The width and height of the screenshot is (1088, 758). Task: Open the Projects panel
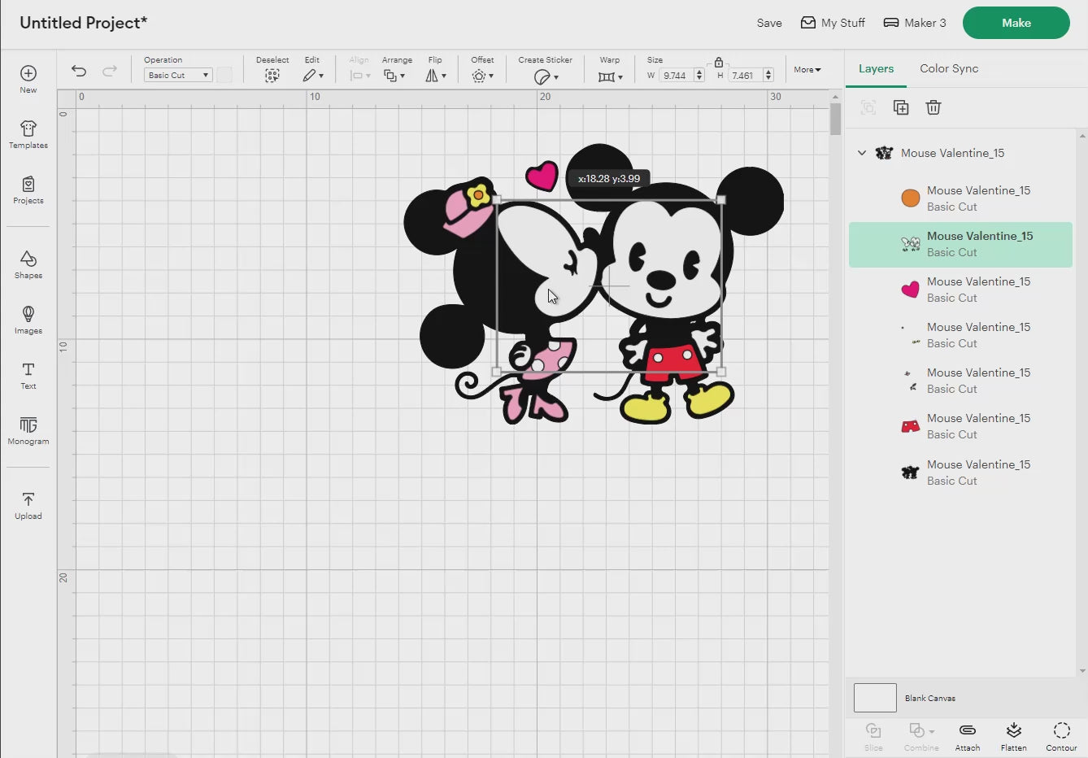click(28, 190)
